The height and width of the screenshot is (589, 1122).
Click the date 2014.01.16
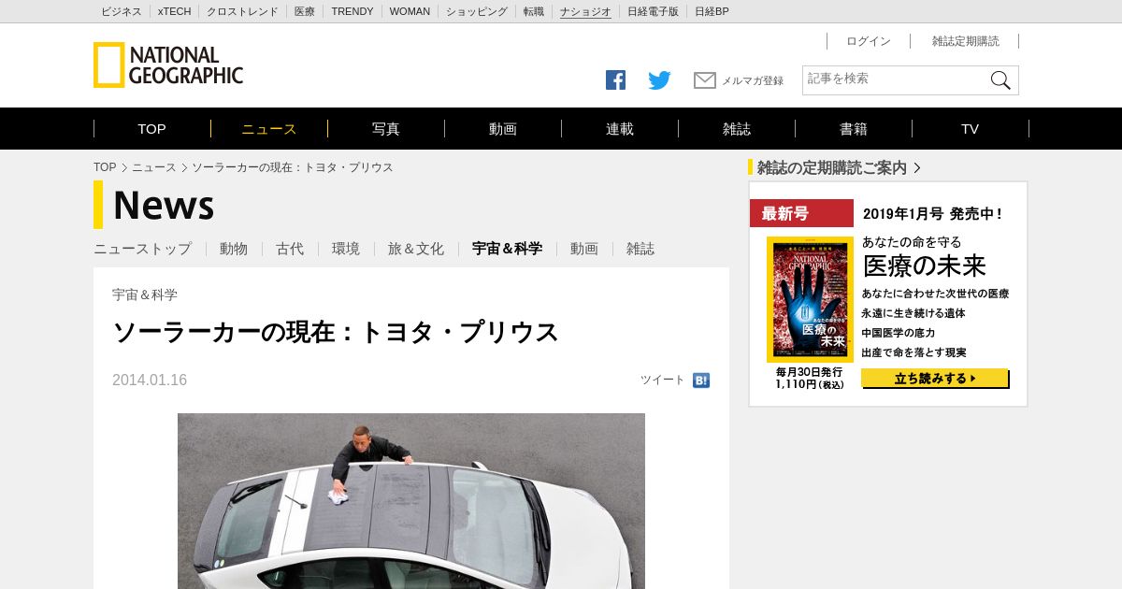(150, 381)
